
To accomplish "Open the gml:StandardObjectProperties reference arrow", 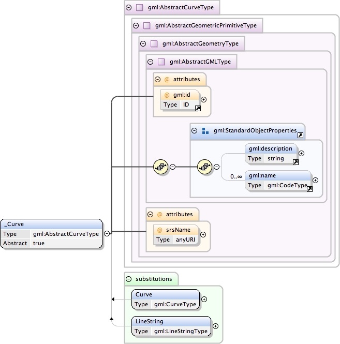I will pyautogui.click(x=300, y=135).
